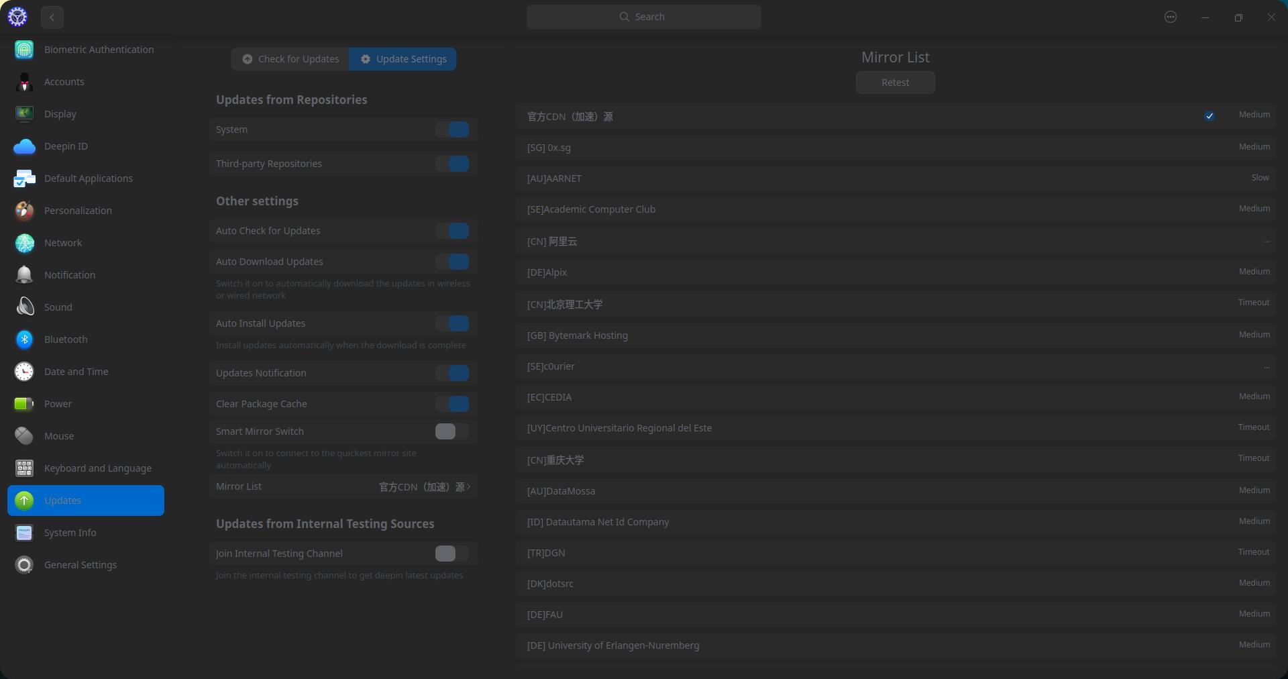Toggle Auto Download Updates switch
This screenshot has width=1288, height=679.
coord(452,262)
